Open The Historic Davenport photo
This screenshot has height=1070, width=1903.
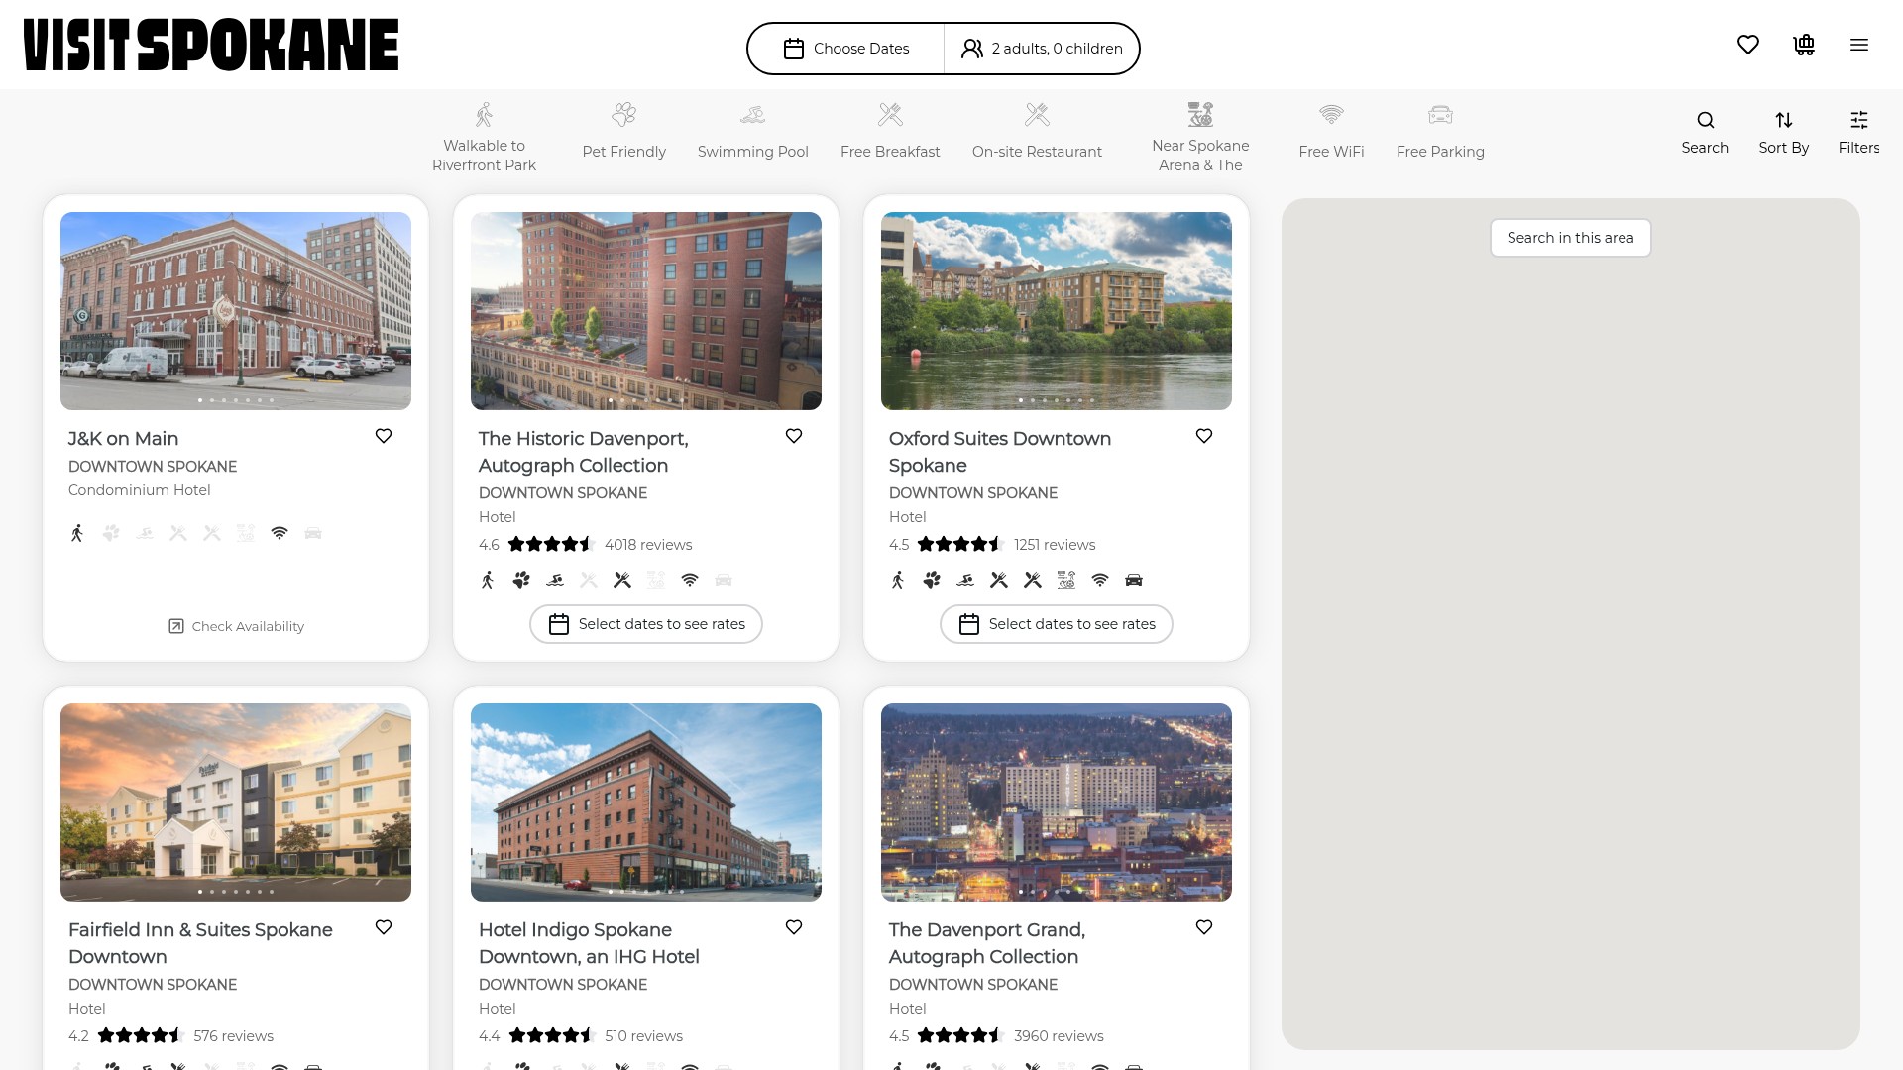[x=646, y=311]
